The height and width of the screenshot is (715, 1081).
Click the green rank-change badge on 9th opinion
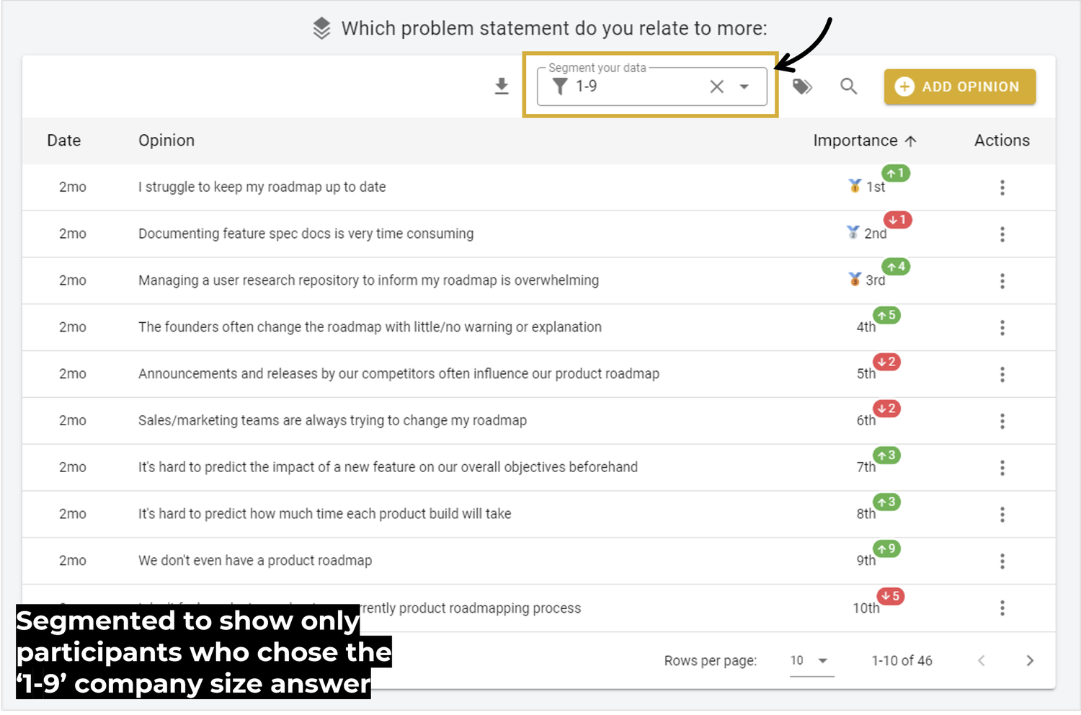click(886, 549)
